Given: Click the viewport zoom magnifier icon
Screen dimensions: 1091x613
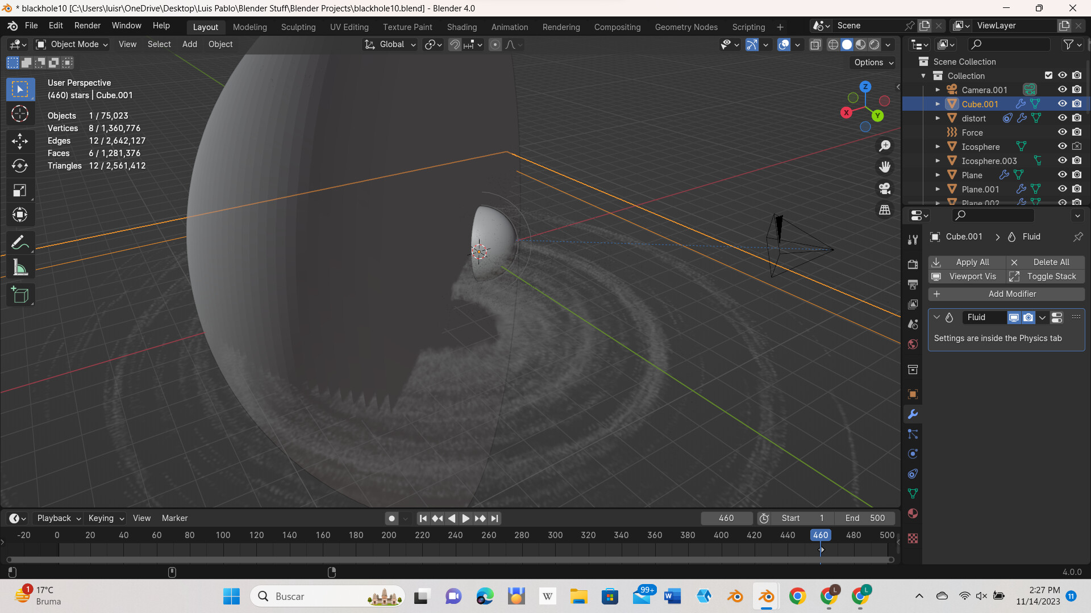Looking at the screenshot, I should point(885,146).
